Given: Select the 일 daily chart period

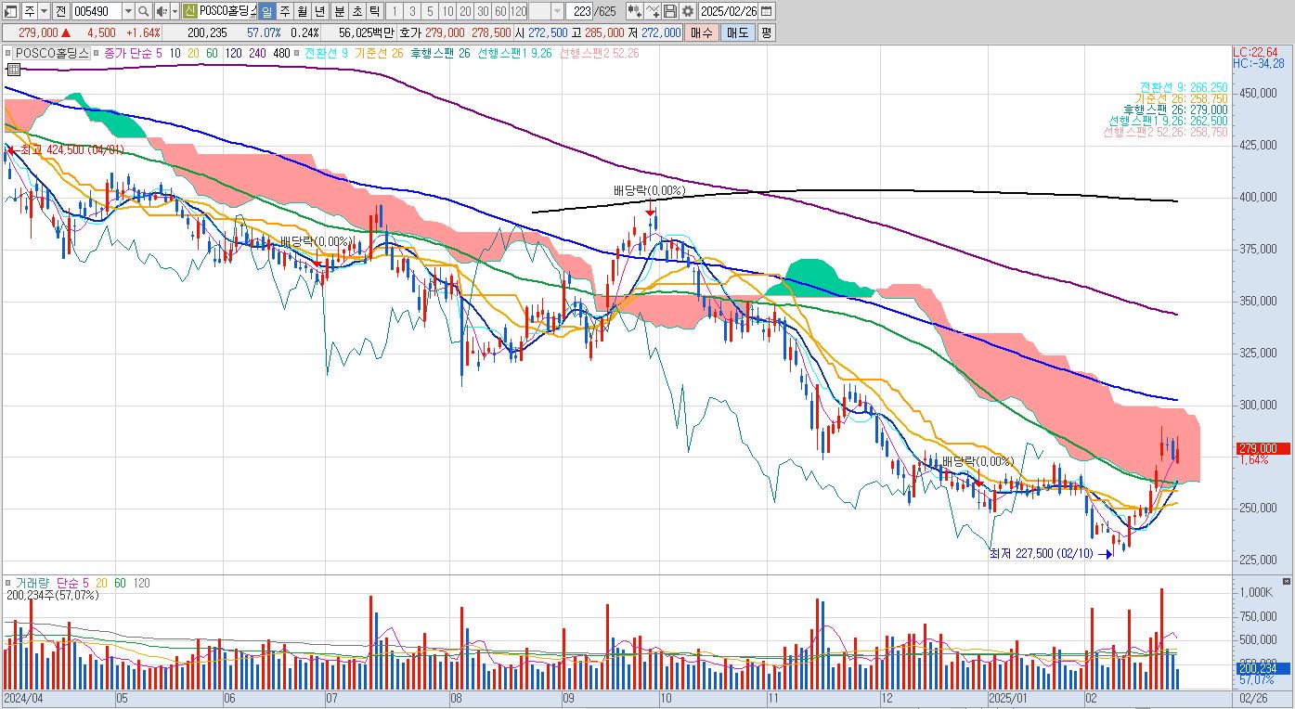Looking at the screenshot, I should pos(266,11).
